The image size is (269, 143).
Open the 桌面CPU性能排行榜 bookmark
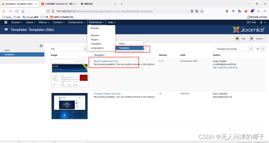[63, 17]
